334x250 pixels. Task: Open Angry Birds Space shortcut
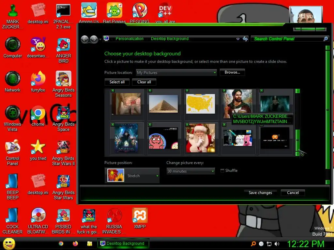(x=64, y=118)
